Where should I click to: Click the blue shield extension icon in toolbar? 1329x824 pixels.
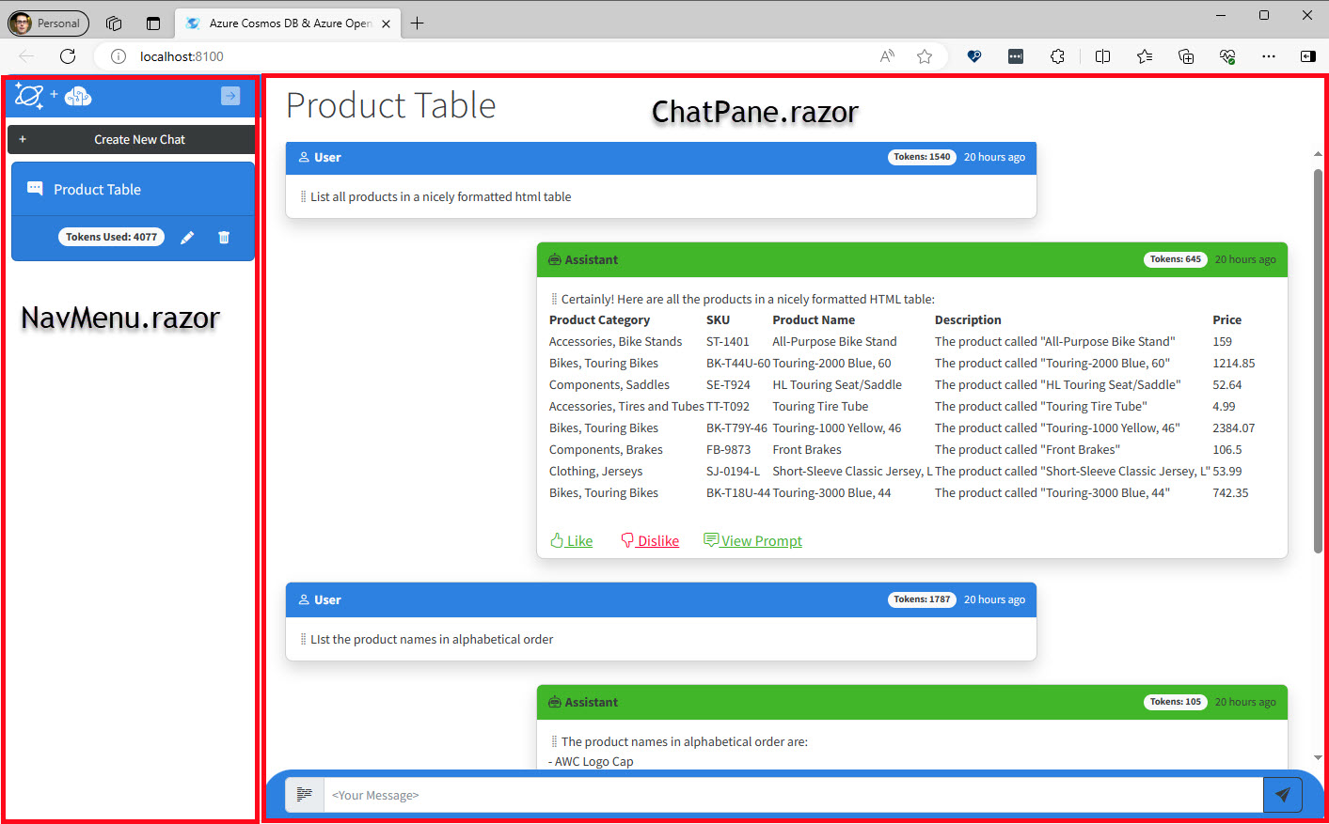coord(974,56)
